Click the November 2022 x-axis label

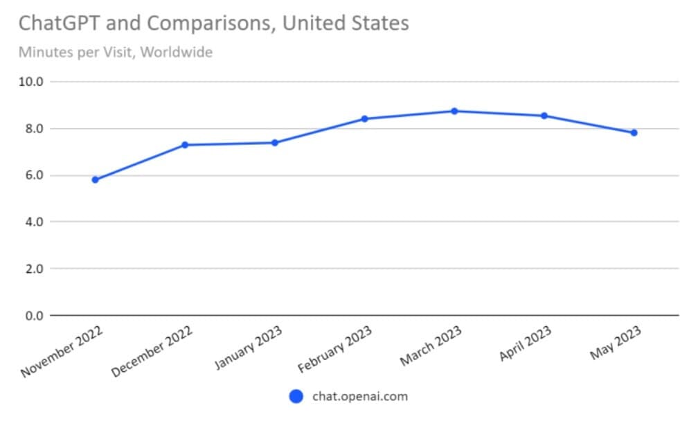click(x=63, y=352)
